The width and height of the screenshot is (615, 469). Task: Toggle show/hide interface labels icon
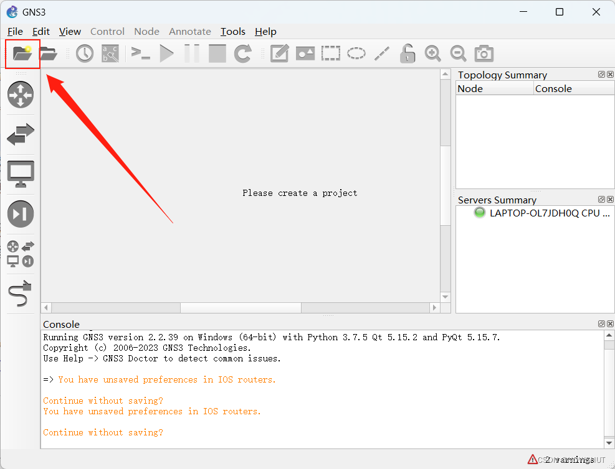[110, 53]
